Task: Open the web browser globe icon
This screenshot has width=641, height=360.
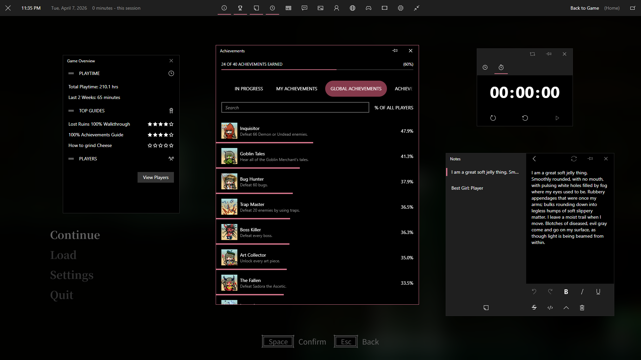Action: tap(352, 8)
